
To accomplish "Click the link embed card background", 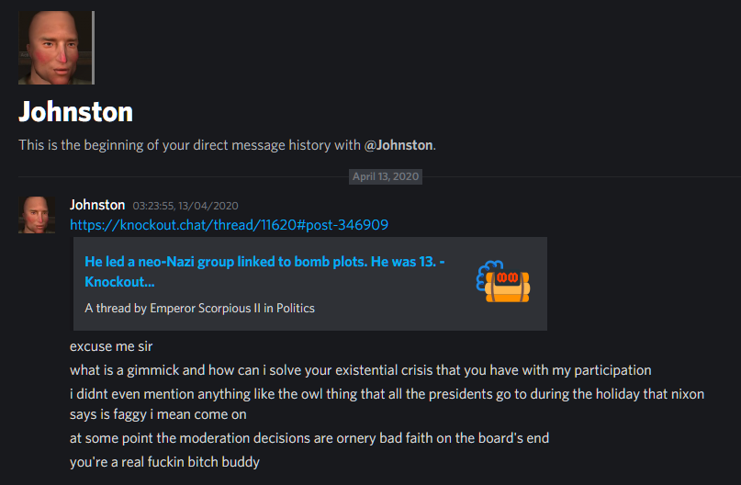I will tap(310, 284).
